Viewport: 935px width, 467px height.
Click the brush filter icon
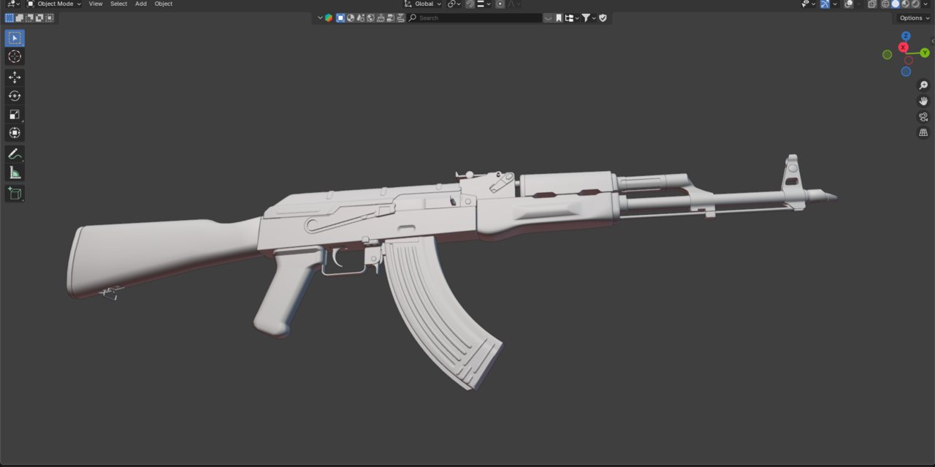[381, 18]
